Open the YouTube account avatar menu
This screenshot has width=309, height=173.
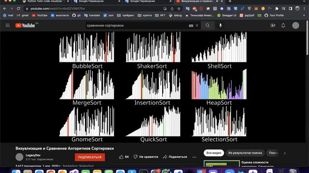click(295, 25)
